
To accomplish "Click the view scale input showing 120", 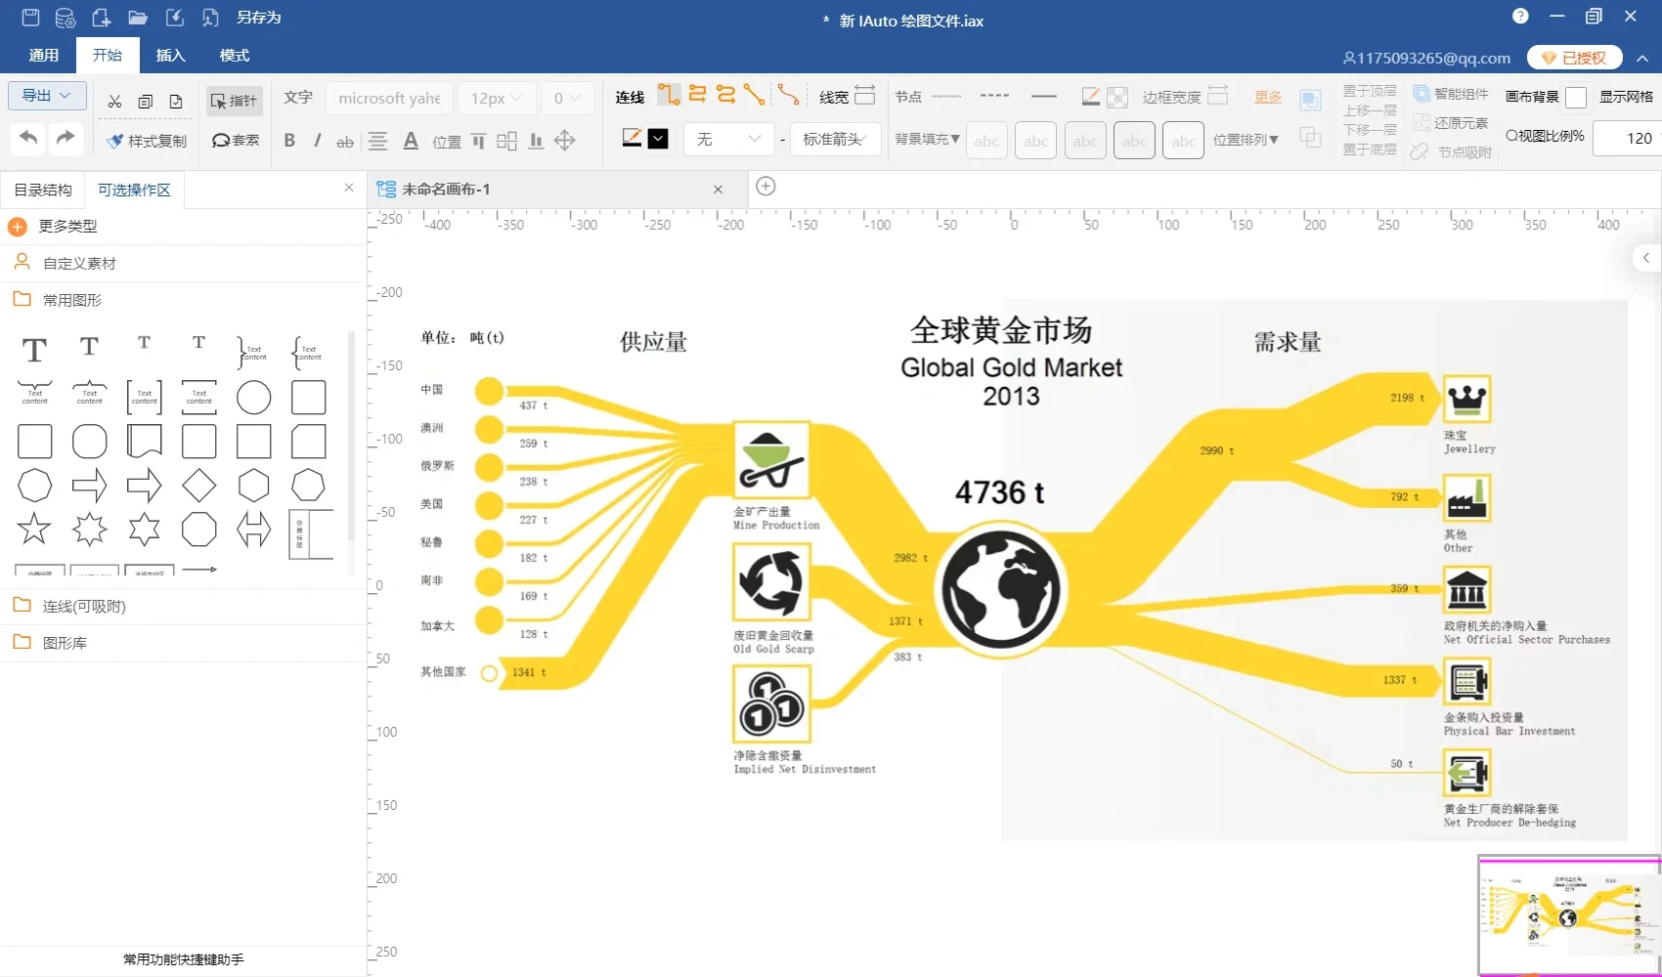I will coord(1627,139).
